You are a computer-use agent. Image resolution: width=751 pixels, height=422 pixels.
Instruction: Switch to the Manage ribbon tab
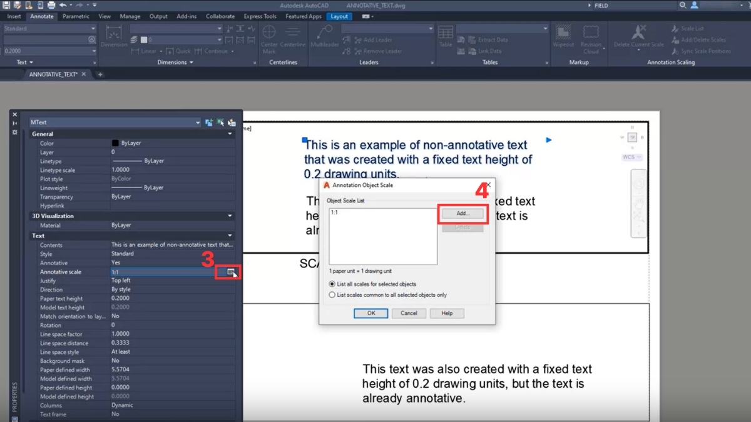point(130,16)
